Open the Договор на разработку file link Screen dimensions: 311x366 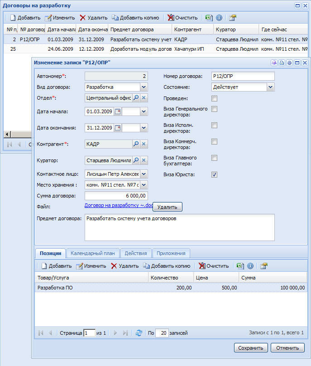coord(118,206)
